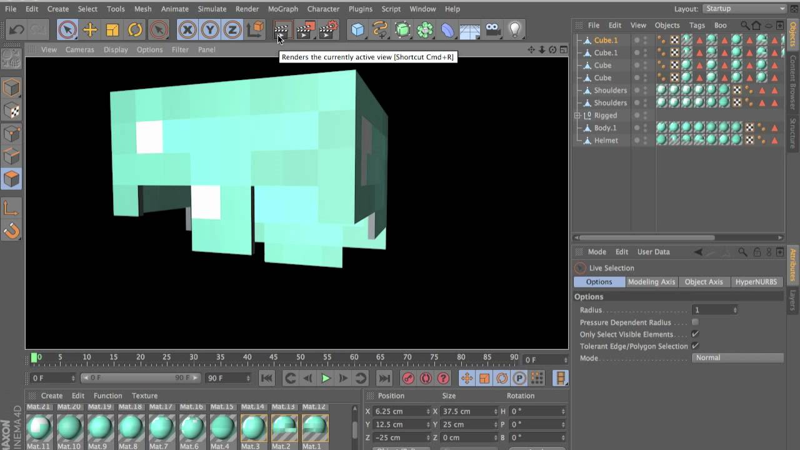Screen dimensions: 800x450
Task: Open Render Settings with the gear clapperboard
Action: [328, 29]
